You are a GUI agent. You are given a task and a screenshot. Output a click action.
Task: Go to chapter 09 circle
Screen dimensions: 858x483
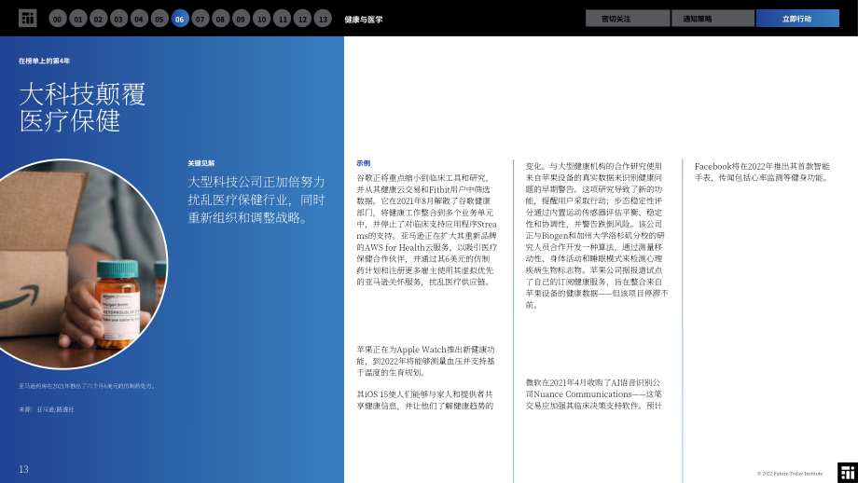click(241, 19)
